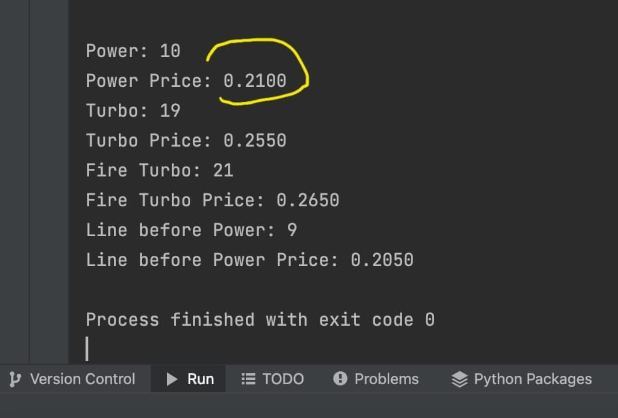
Task: Click the 'Turbo: 19' console line
Action: [133, 111]
